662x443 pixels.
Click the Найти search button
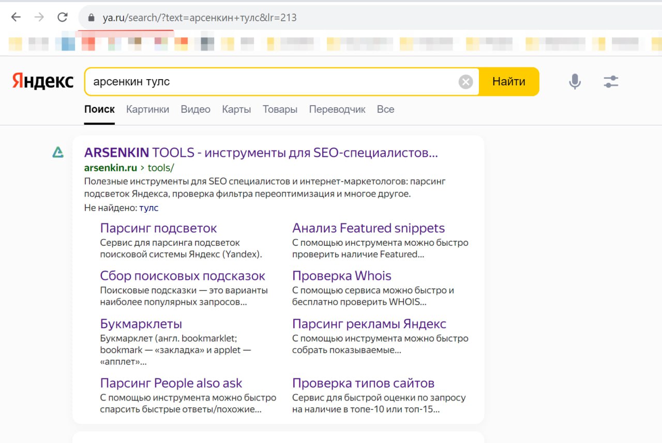click(509, 82)
